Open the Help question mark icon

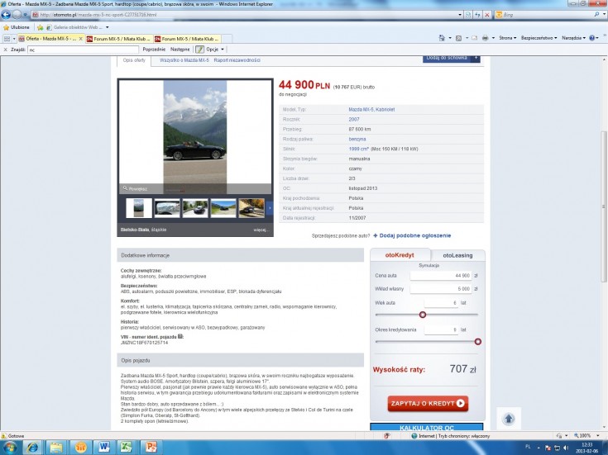(x=591, y=38)
